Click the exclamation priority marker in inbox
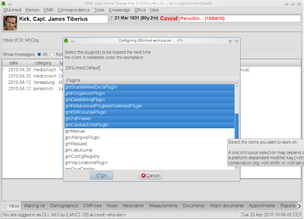The width and height of the screenshot is (304, 219). point(3,70)
